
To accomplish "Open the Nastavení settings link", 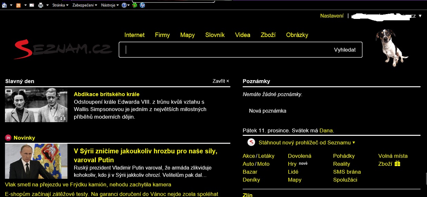I will 332,16.
